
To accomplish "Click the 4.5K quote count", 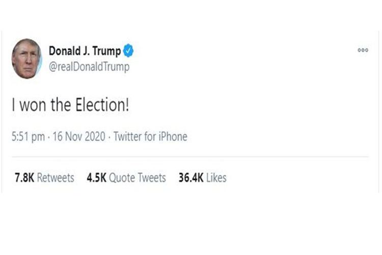I will [95, 177].
